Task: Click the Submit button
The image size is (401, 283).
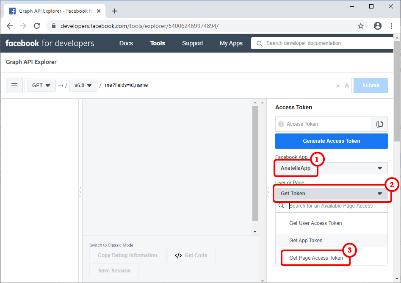Action: point(371,86)
